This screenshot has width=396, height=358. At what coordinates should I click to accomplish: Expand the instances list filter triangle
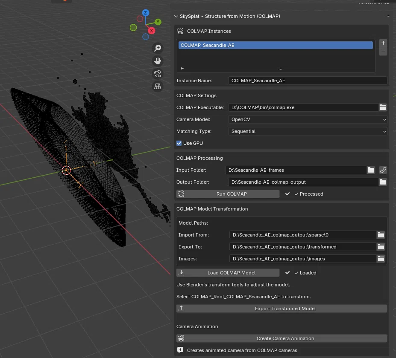click(182, 68)
